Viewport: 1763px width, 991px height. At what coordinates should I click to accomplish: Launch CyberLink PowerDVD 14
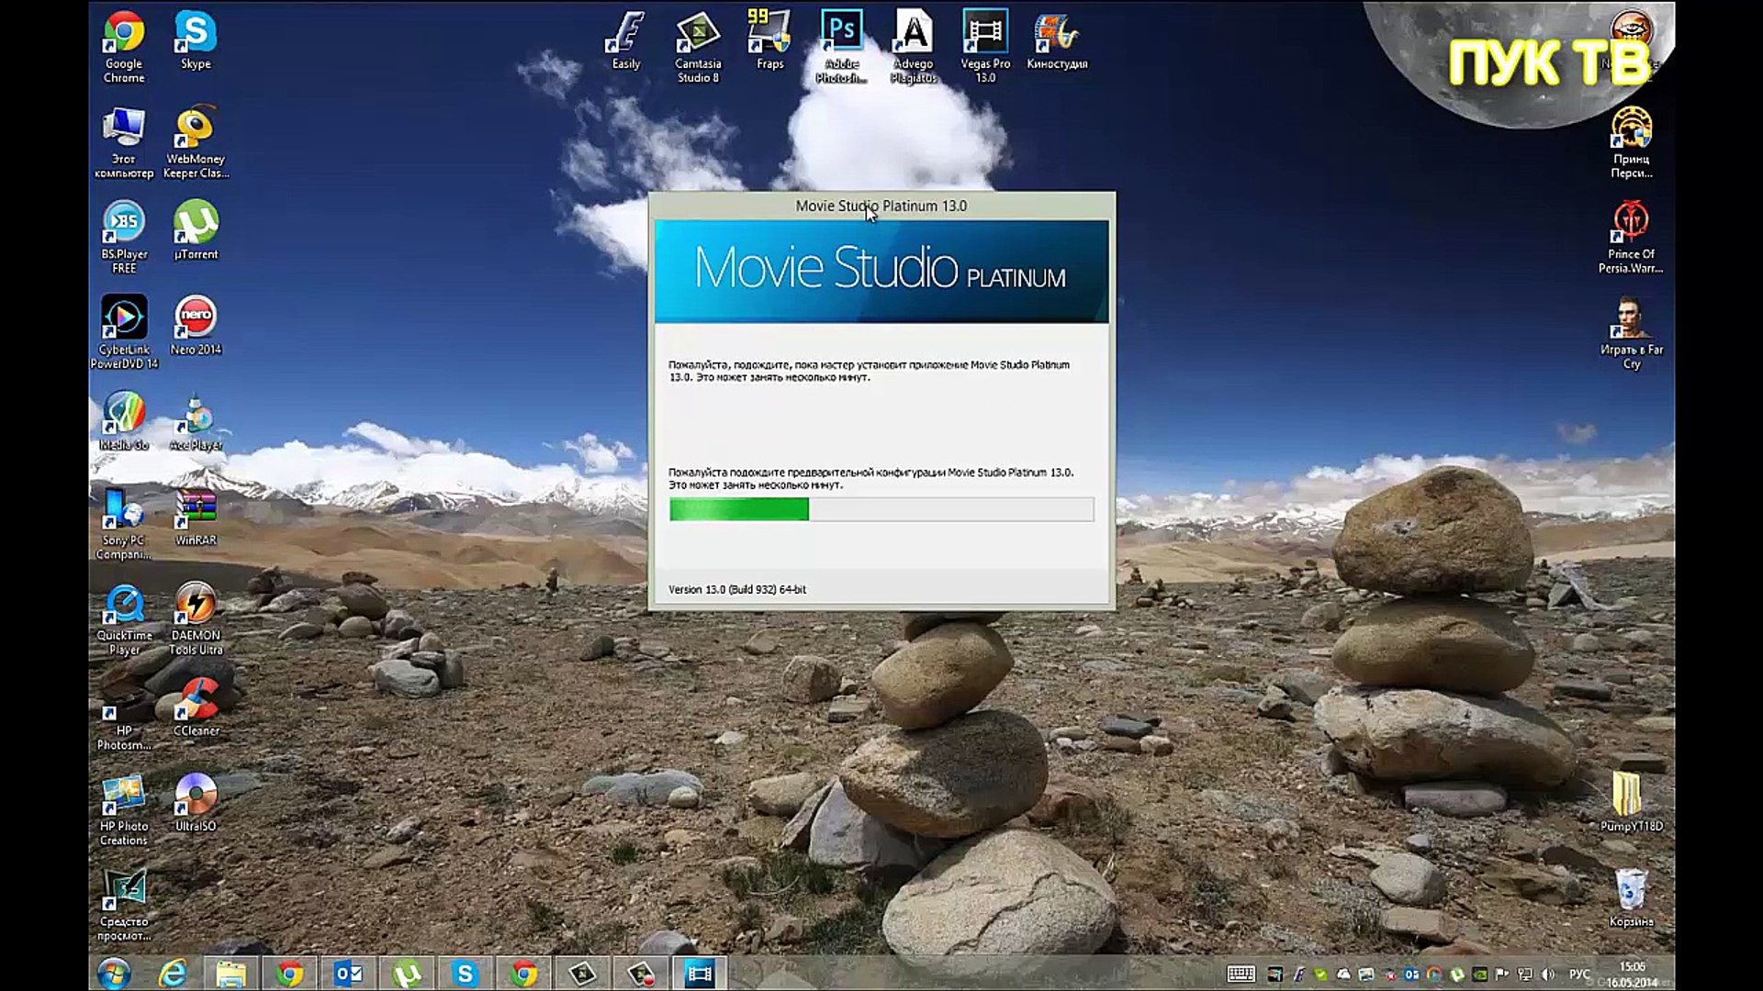pos(124,332)
